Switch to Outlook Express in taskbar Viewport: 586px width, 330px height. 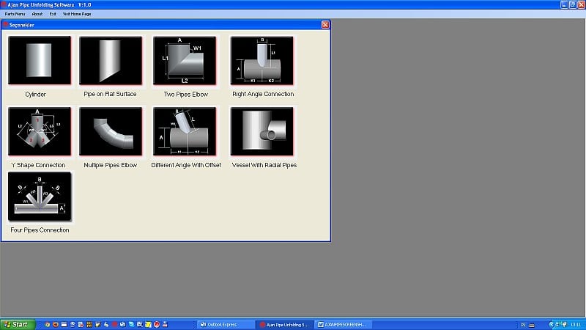(226, 324)
